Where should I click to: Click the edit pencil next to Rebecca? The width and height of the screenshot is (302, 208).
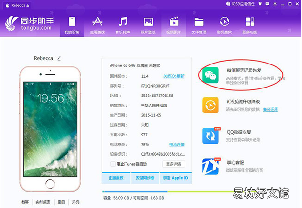[59, 58]
